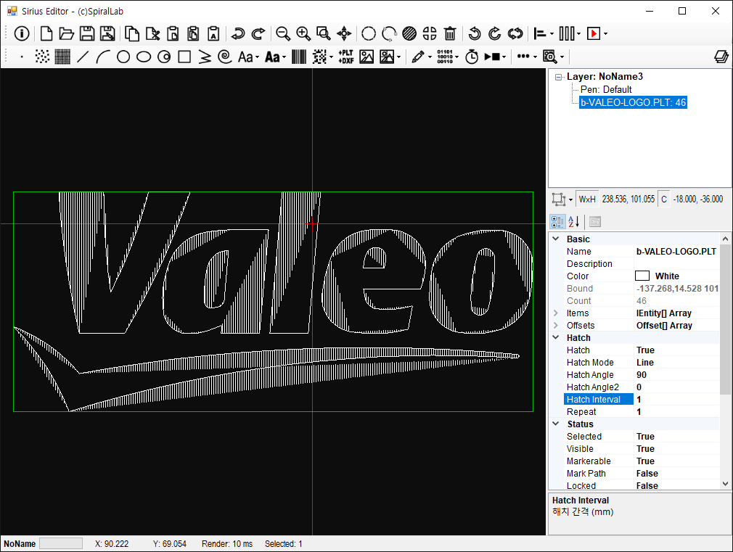Collapse the Layer: NoName3 tree node

coord(558,77)
